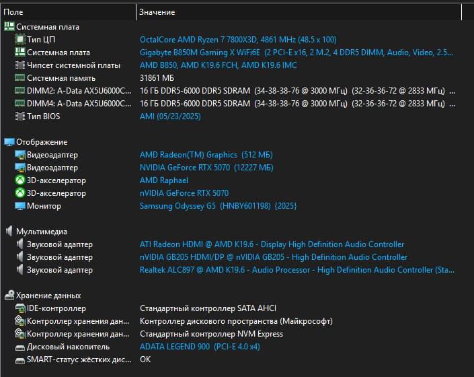
Task: Open the AMI (05/23/2025) BIOS link
Action: (x=170, y=116)
